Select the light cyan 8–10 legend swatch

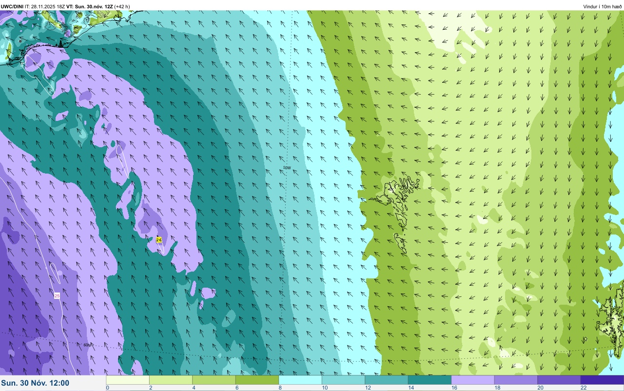300,380
